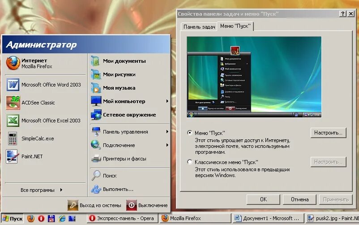This screenshot has width=359, height=225.
Task: Click Моя музыка text label
Action: coord(119,88)
